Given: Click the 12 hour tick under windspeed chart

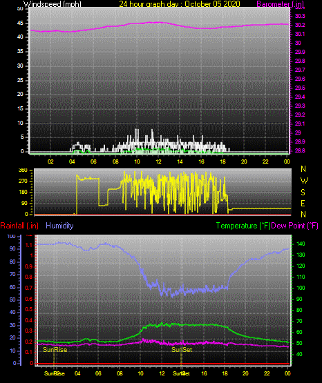Looking at the screenshot, I should (158, 161).
